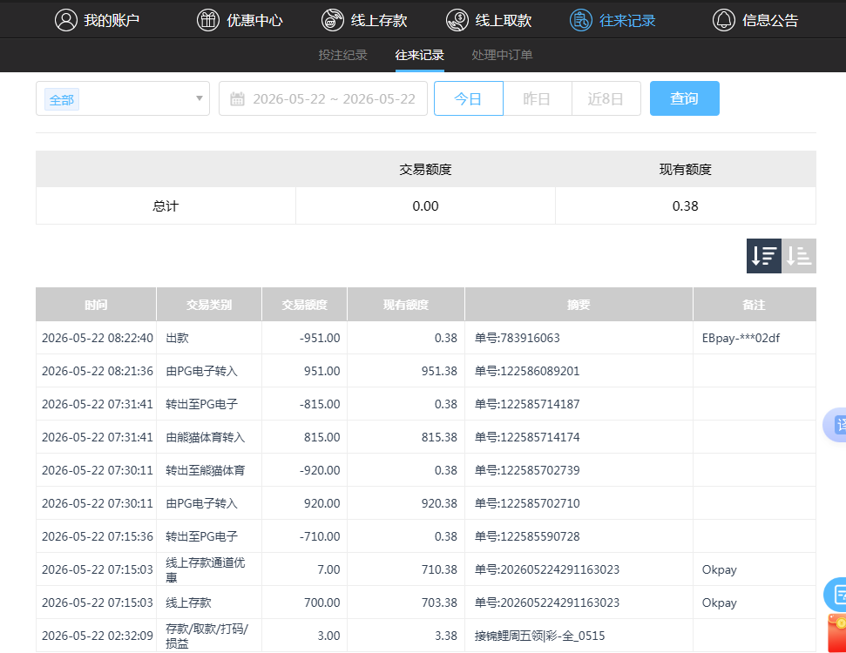Click the 全部 selected tag
Screen dimensions: 846x653
click(x=62, y=100)
